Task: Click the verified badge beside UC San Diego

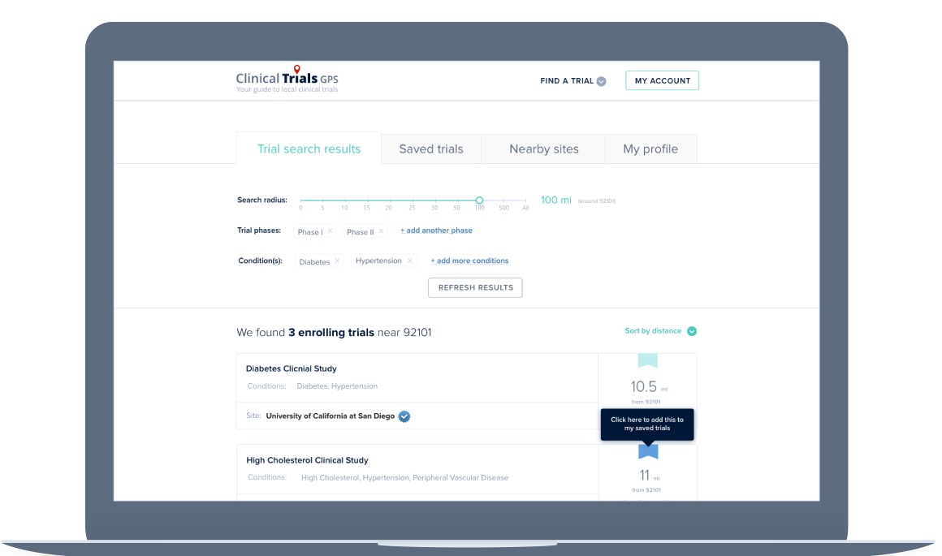Action: [404, 416]
